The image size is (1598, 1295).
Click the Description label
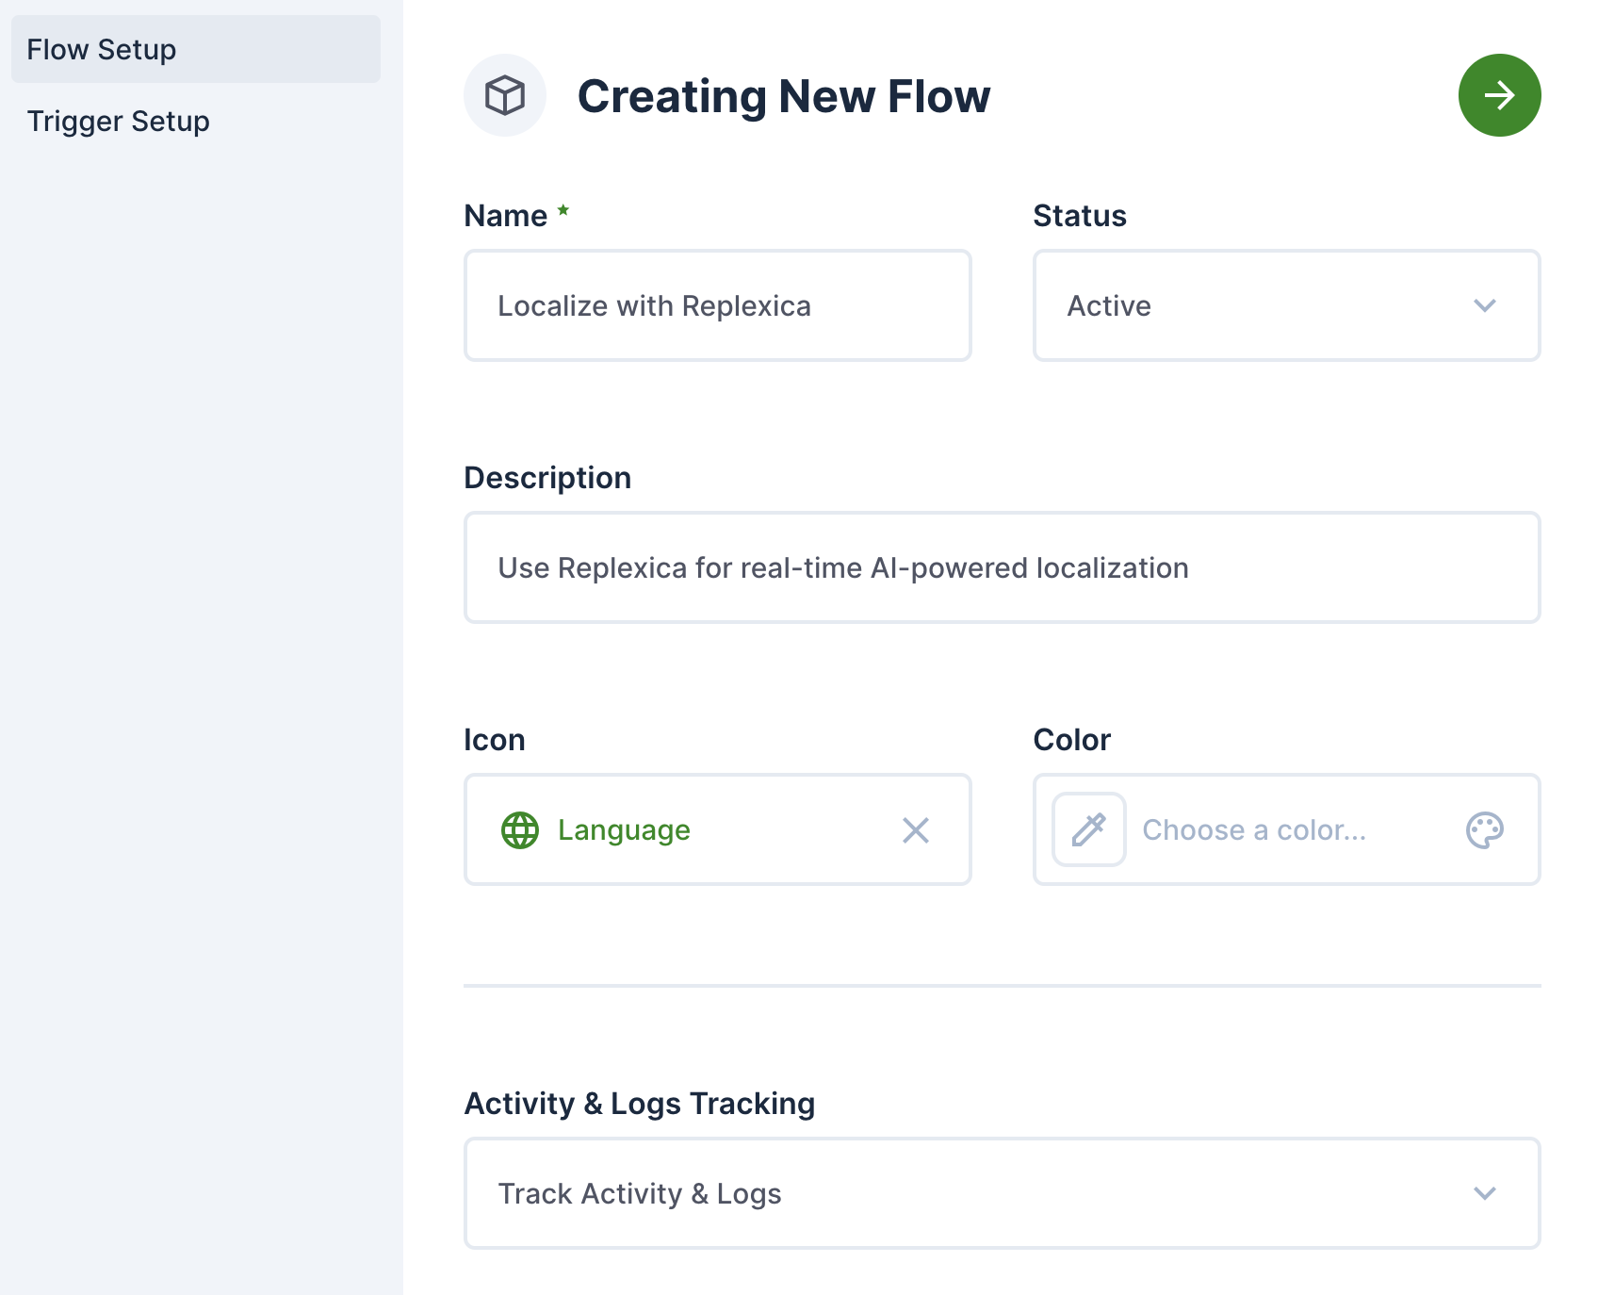coord(547,478)
